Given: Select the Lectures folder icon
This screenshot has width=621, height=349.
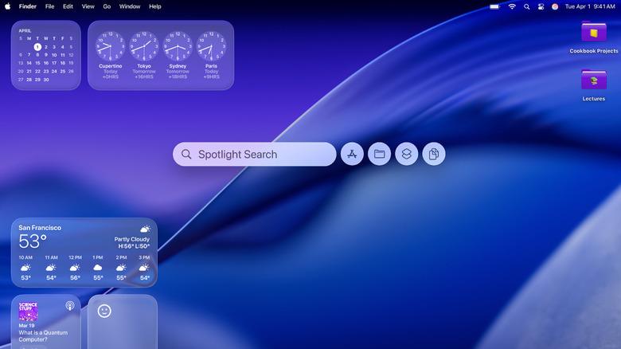Looking at the screenshot, I should (x=594, y=80).
